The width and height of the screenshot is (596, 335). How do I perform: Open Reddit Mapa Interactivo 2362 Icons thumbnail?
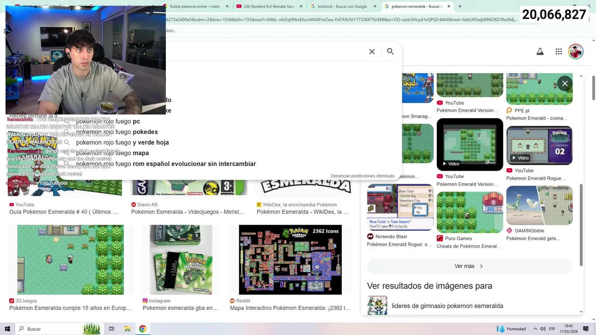290,260
